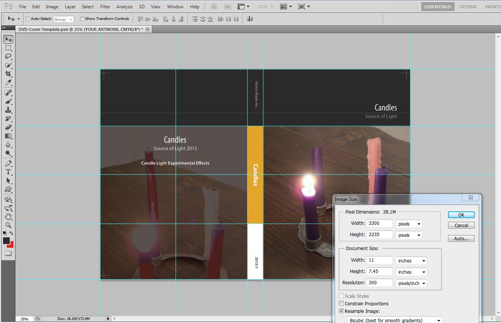Click the Align right edges icon

tap(181, 19)
